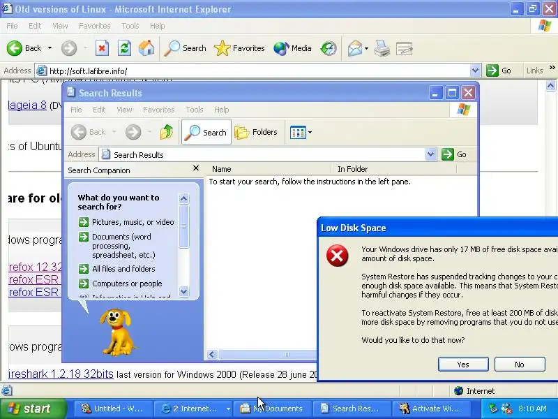Toggle the Search button in Search Results toolbar
558x419 pixels.
click(206, 132)
